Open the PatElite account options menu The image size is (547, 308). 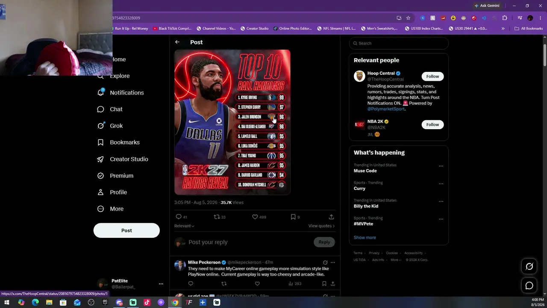click(161, 284)
